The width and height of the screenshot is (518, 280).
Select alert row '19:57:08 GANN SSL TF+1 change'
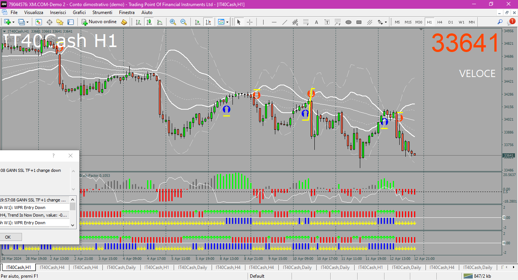pos(35,200)
